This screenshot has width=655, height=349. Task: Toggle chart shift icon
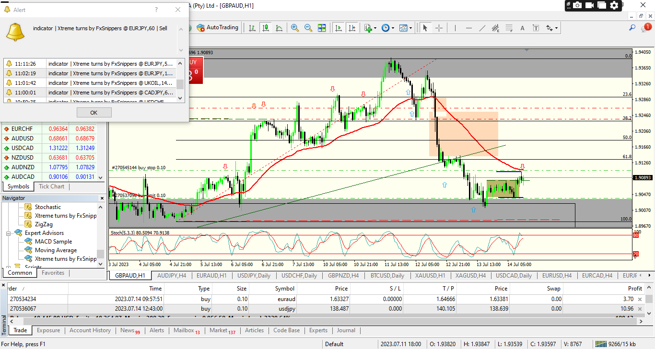click(x=352, y=28)
